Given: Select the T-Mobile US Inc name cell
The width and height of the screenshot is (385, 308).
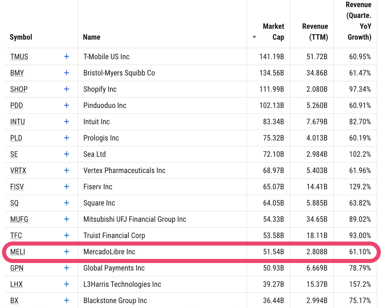Looking at the screenshot, I should click(x=106, y=57).
